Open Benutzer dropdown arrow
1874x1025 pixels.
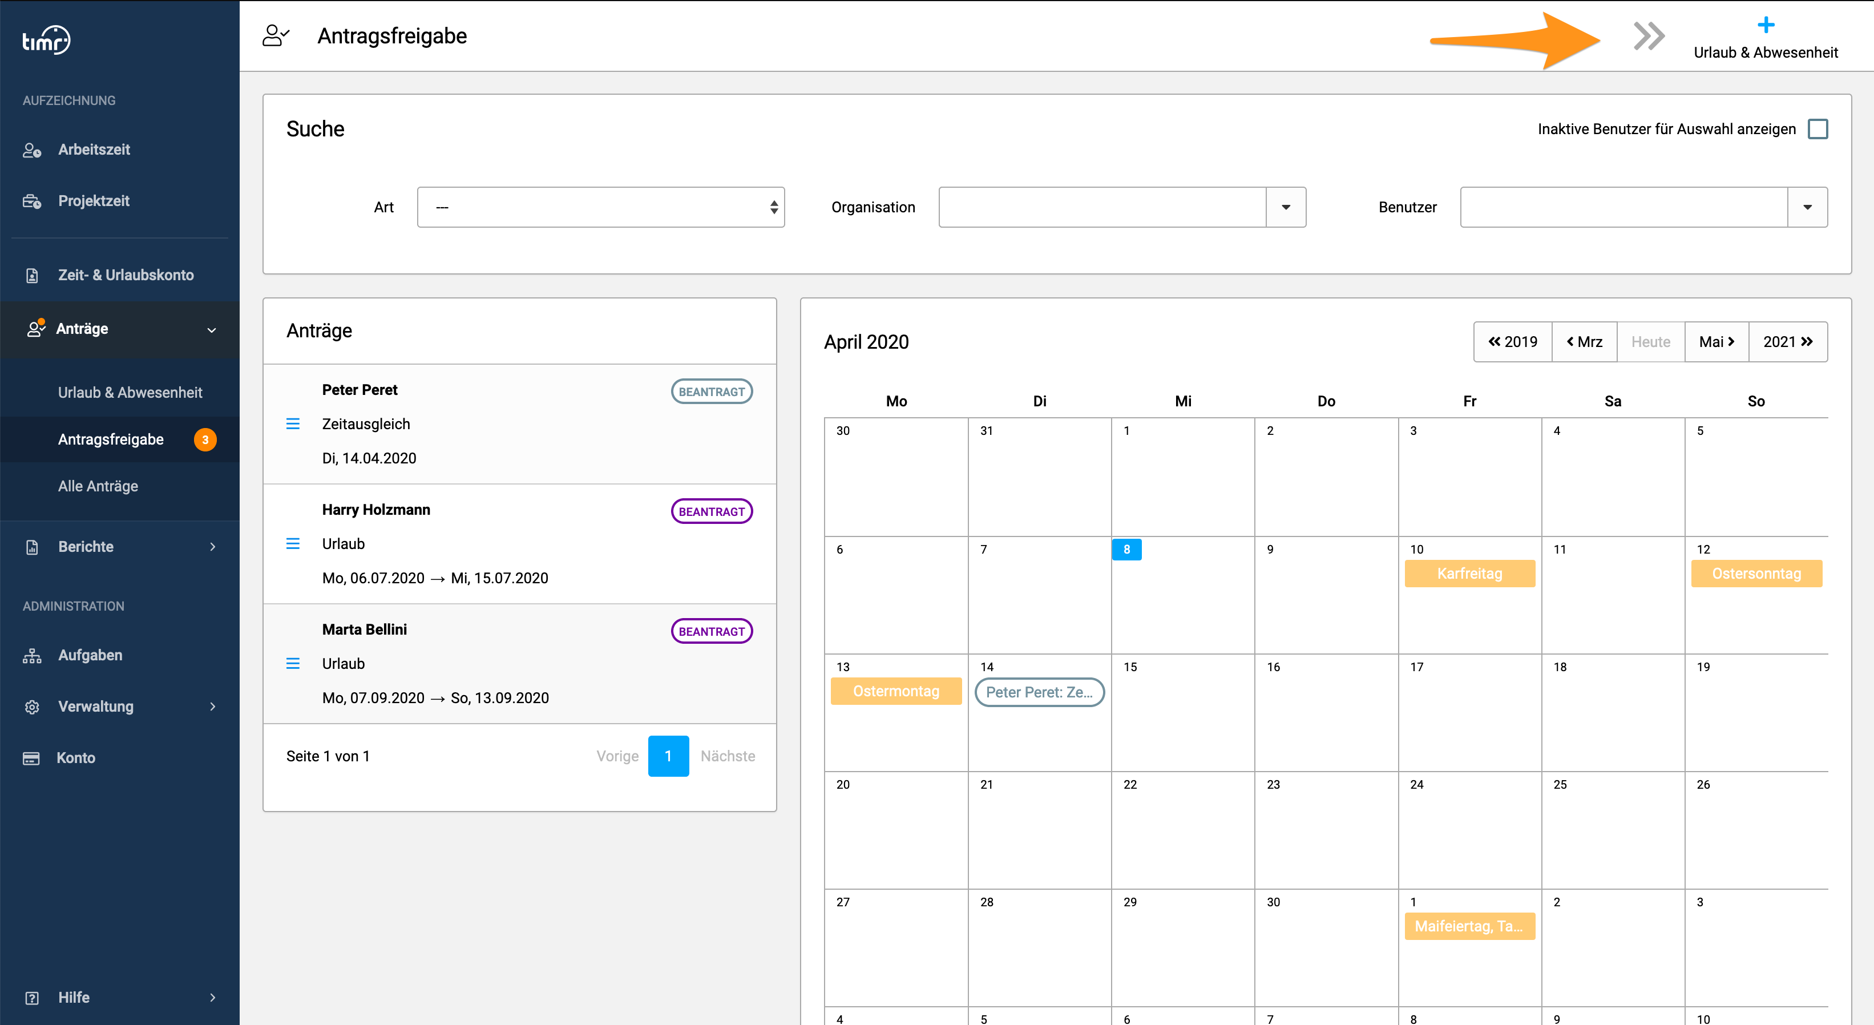(x=1807, y=207)
